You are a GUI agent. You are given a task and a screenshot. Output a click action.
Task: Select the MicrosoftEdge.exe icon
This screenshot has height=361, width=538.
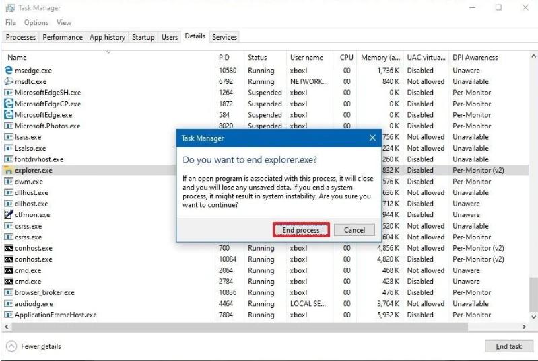[x=9, y=115]
